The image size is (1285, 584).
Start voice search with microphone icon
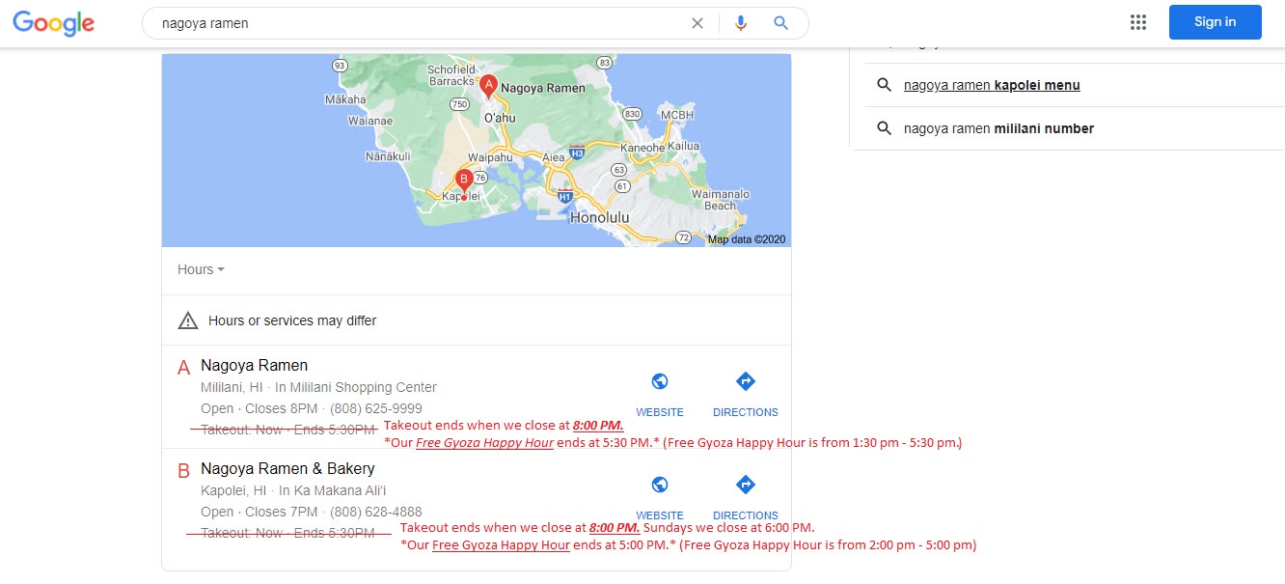tap(741, 23)
